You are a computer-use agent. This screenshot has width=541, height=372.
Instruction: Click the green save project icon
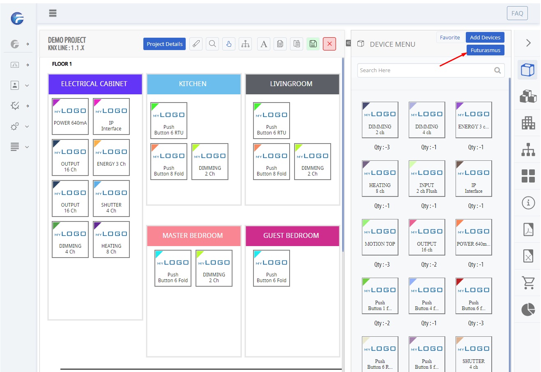(313, 44)
